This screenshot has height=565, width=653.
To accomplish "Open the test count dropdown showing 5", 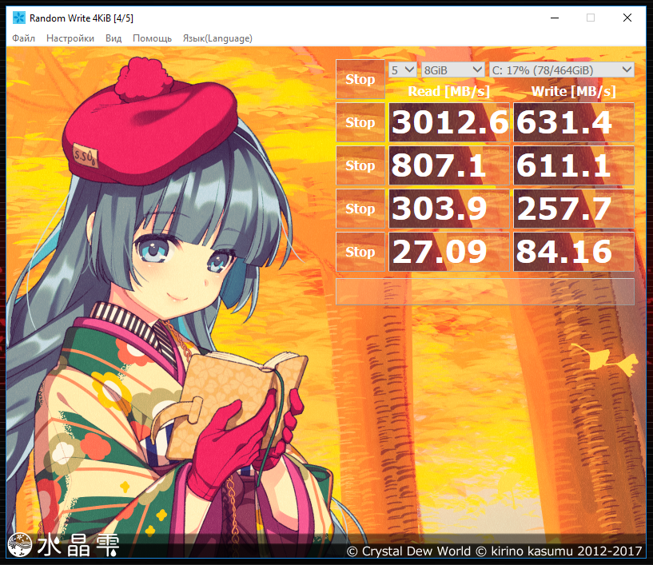I will coord(403,70).
